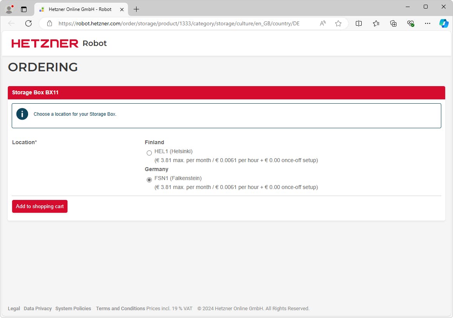Reload the page with refresh icon
The image size is (453, 318).
28,23
